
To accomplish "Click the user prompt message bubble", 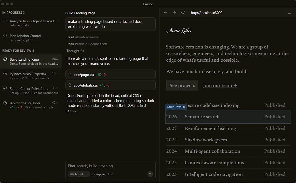I will coord(111,24).
